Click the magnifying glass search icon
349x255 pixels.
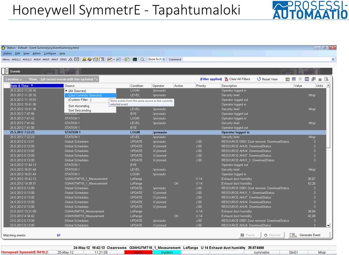point(143,59)
